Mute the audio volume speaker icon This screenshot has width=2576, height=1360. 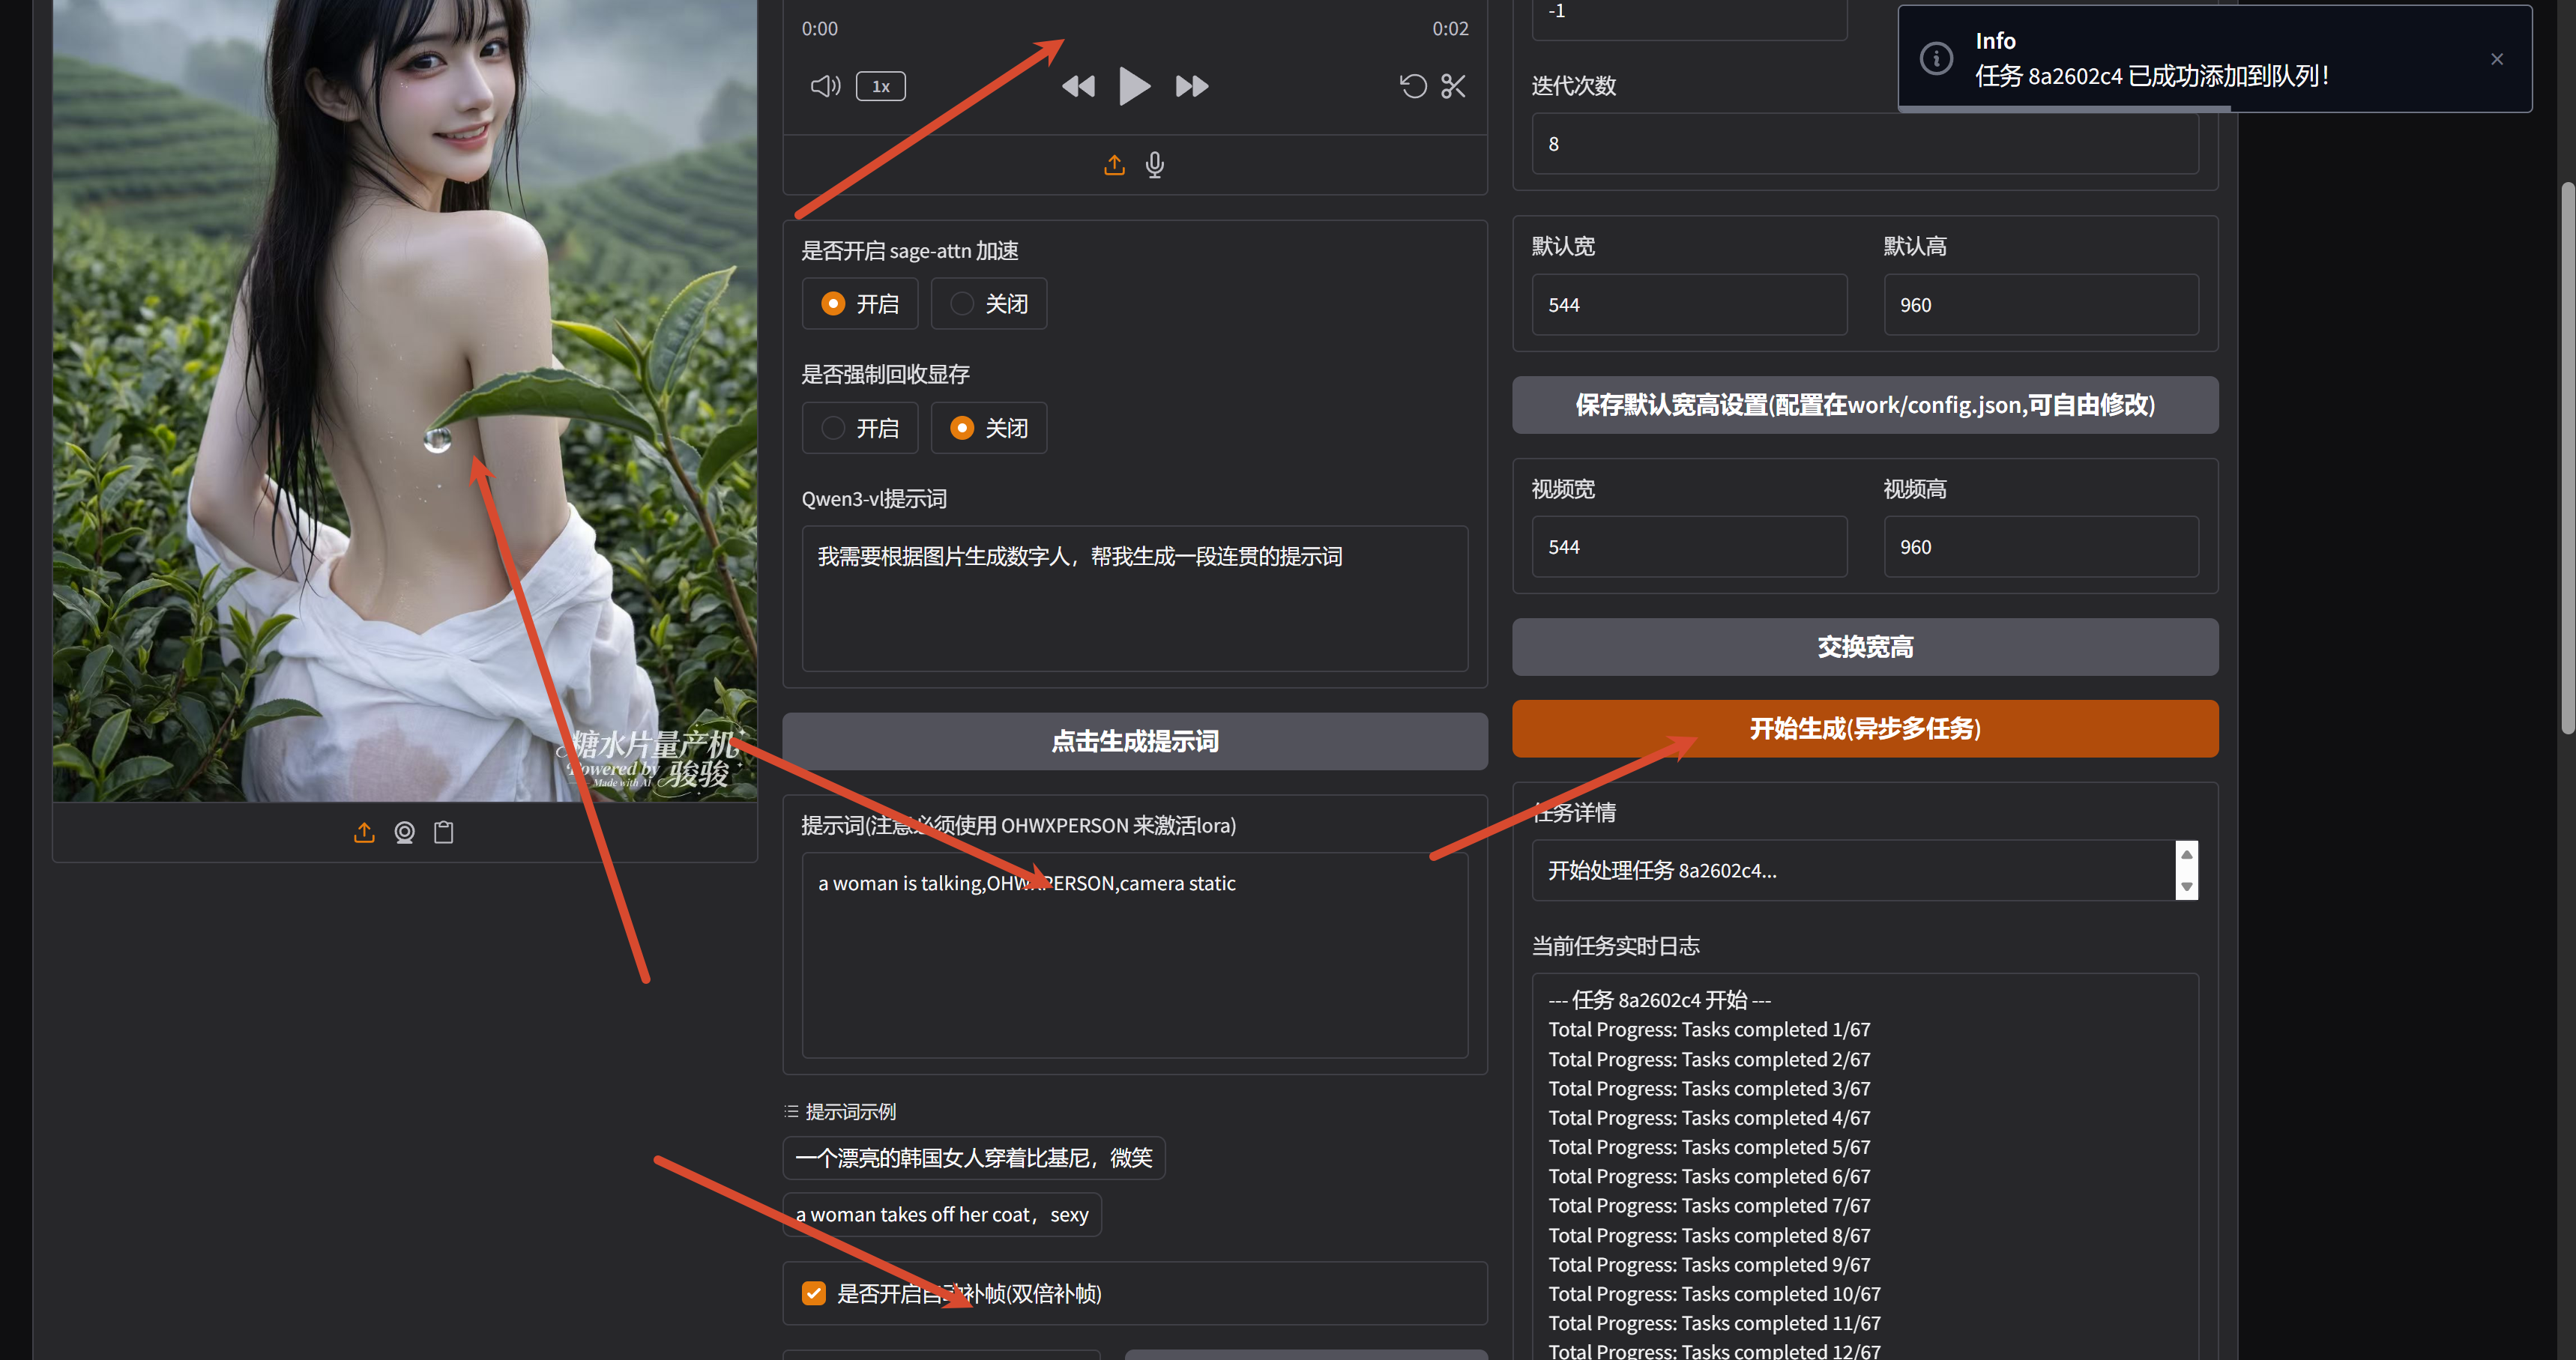pos(825,86)
